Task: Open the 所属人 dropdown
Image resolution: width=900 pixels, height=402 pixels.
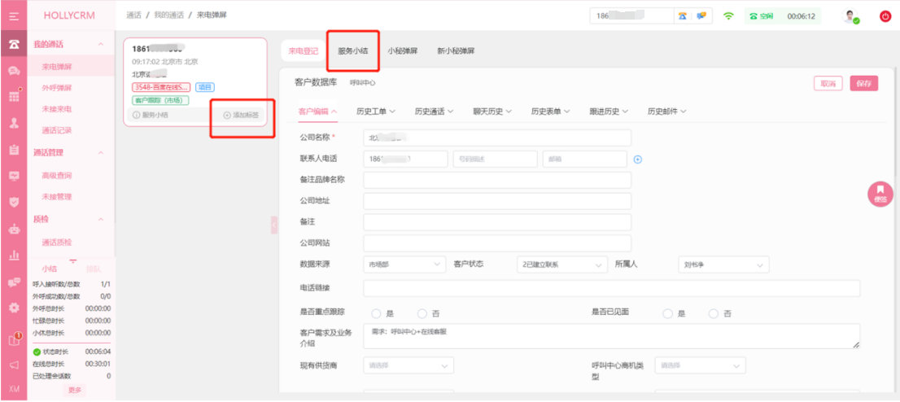Action: 723,264
